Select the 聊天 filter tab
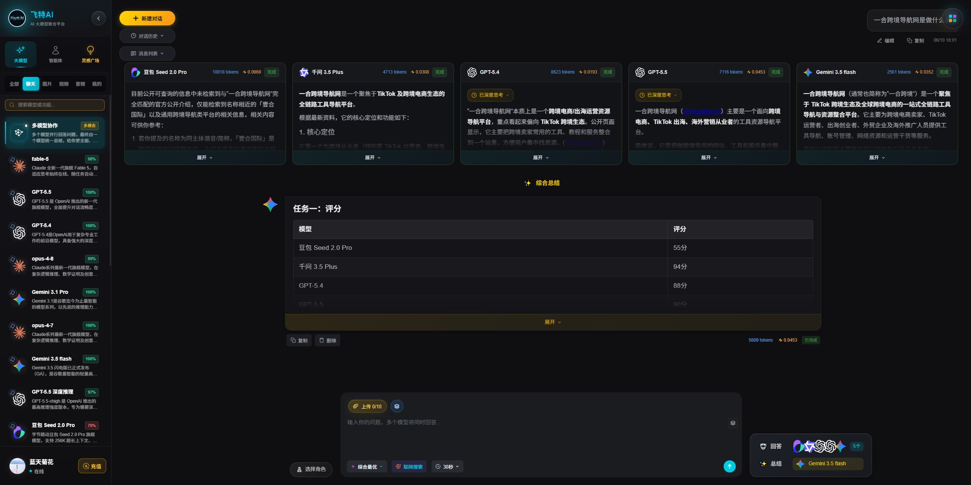This screenshot has width=971, height=485. [31, 84]
